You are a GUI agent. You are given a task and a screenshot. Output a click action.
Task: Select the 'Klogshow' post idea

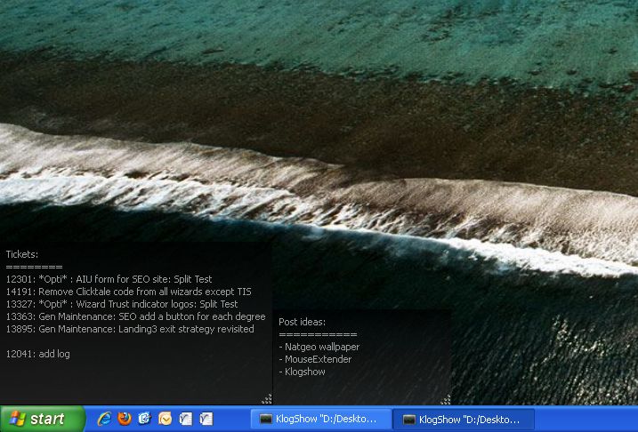pyautogui.click(x=303, y=372)
